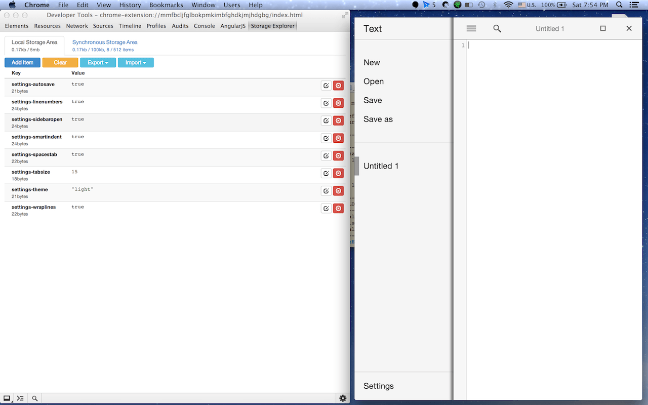Image resolution: width=648 pixels, height=405 pixels.
Task: Click the Add Item button
Action: 22,62
